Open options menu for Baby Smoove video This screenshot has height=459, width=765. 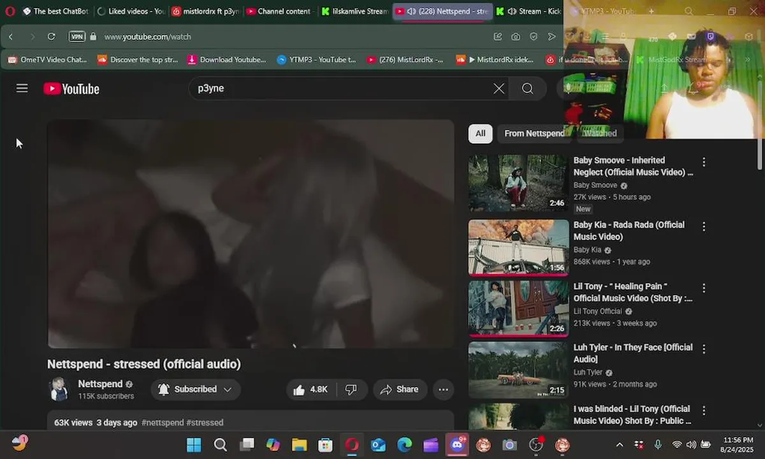click(x=704, y=162)
